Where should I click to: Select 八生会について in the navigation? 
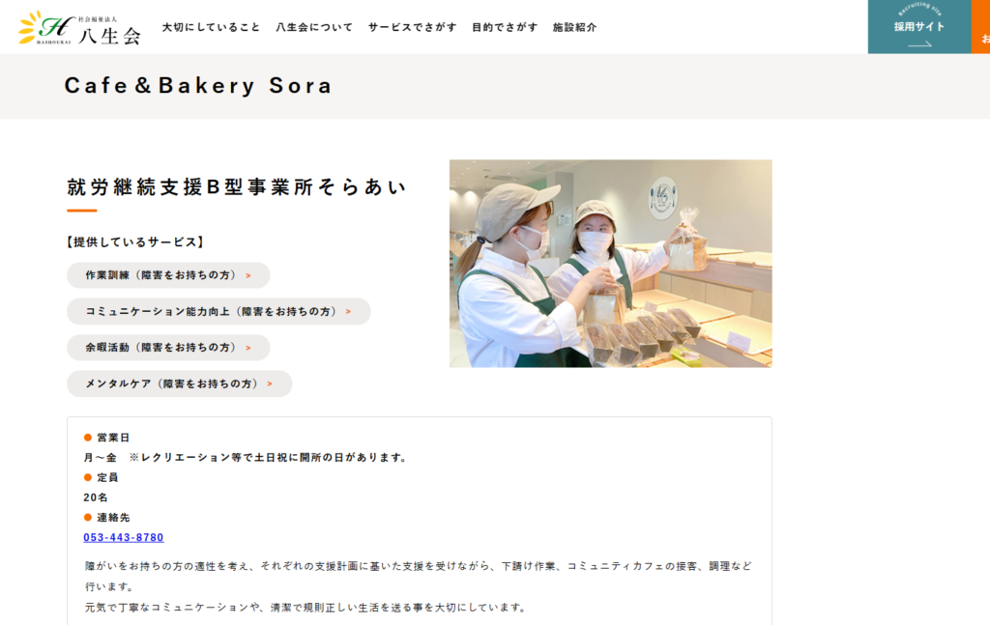(x=314, y=27)
